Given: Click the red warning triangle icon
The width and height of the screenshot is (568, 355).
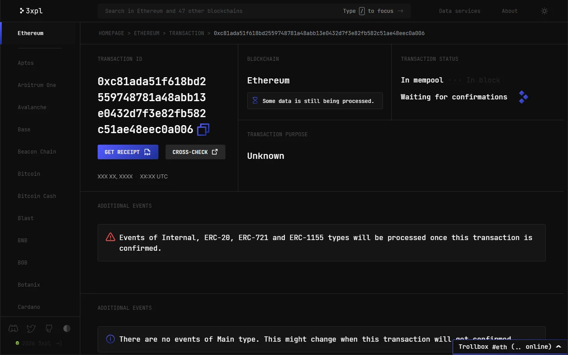Looking at the screenshot, I should 110,237.
